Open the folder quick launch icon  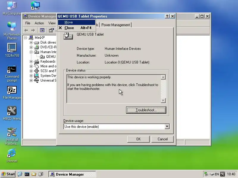(34, 174)
